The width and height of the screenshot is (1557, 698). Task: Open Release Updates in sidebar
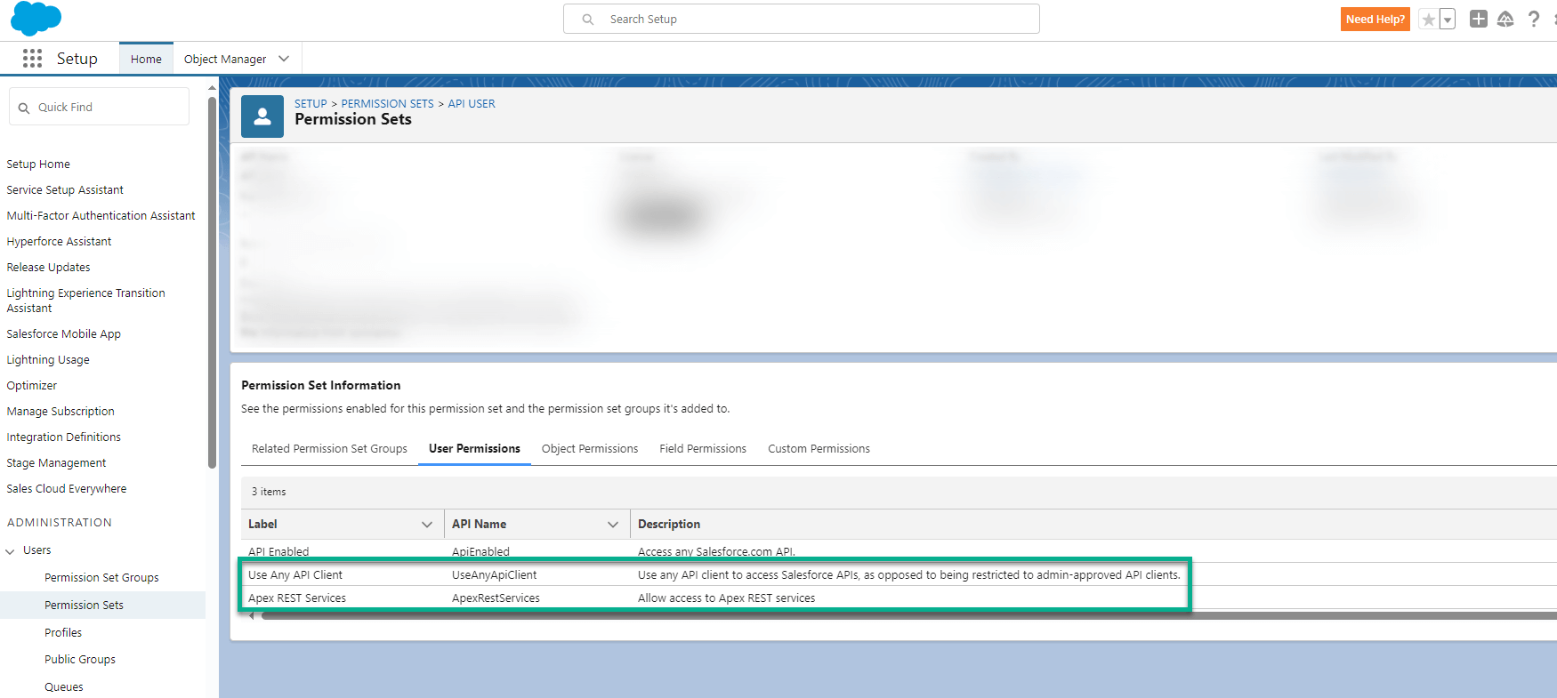(x=48, y=268)
